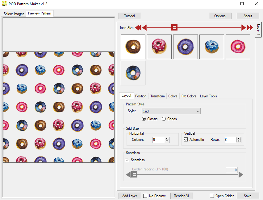Decrease the Rows value with down arrow
The height and width of the screenshot is (200, 263).
pyautogui.click(x=239, y=141)
